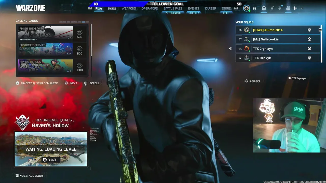
Task: Open the Weapons tab
Action: [x=129, y=8]
